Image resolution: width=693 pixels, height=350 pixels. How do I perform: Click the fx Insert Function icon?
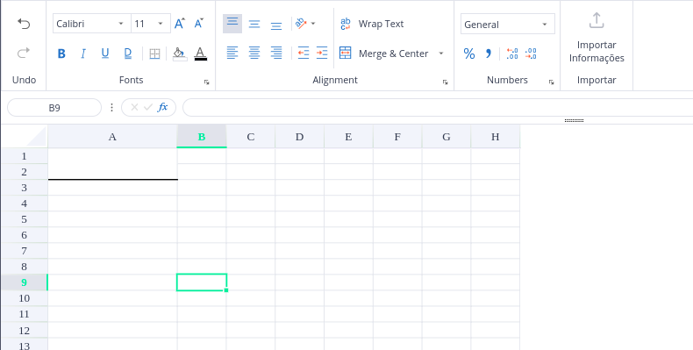click(x=163, y=107)
